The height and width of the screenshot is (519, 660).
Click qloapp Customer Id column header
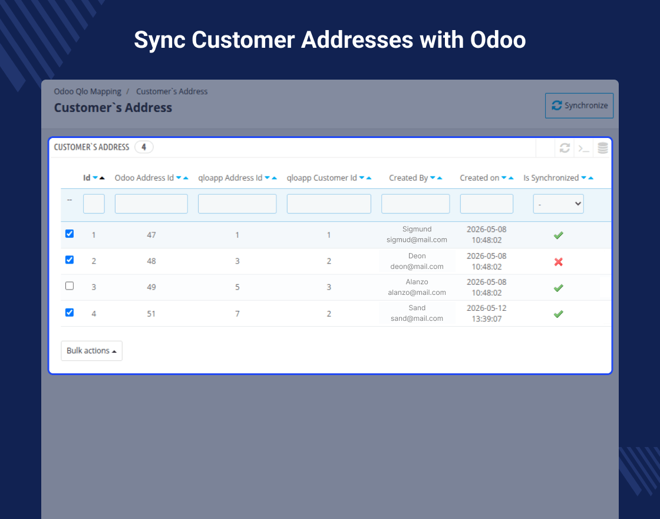coord(322,178)
